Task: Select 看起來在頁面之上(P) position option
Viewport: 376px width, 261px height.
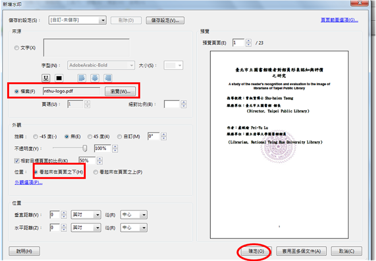Action: point(96,172)
